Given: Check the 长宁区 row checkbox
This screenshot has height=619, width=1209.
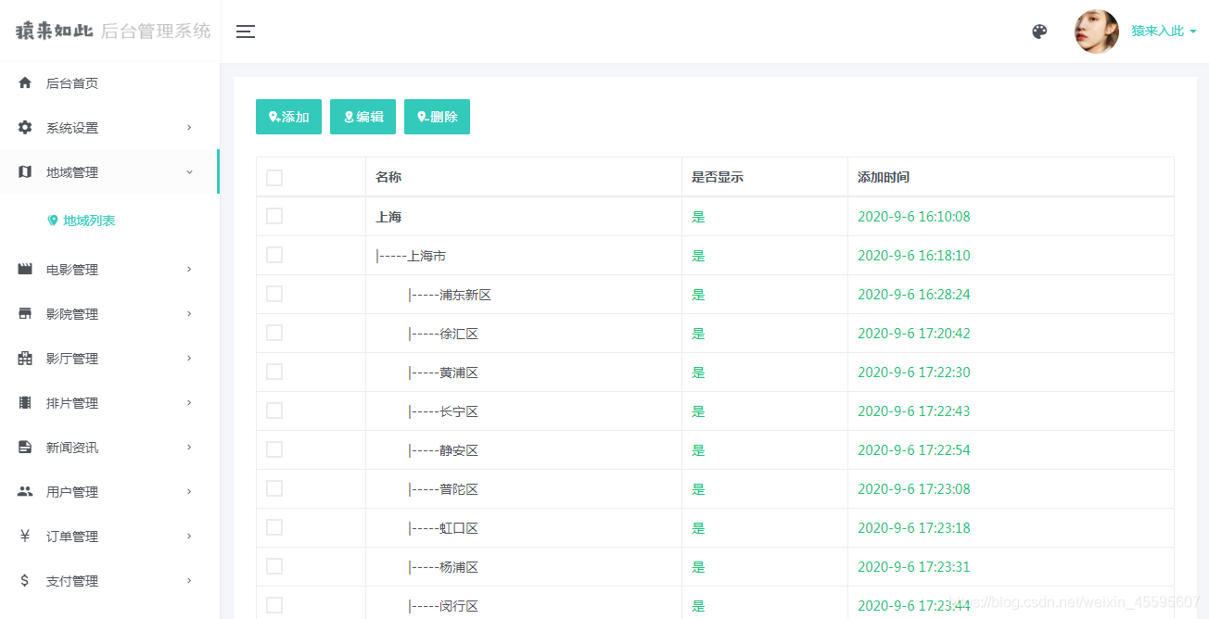Looking at the screenshot, I should point(274,411).
